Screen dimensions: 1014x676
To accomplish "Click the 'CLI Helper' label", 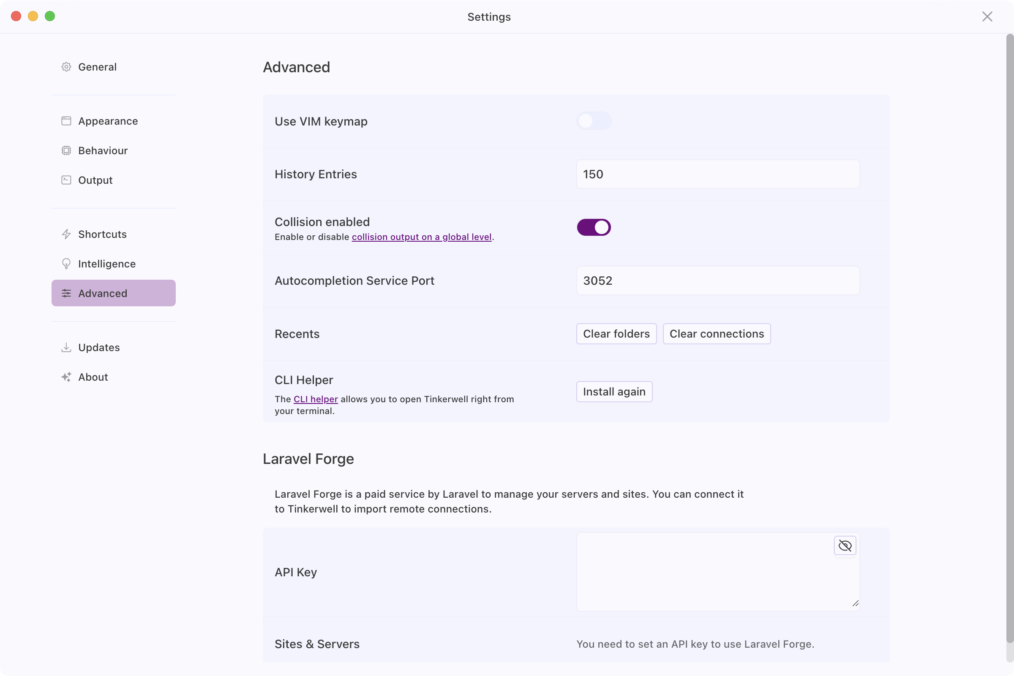I will pyautogui.click(x=304, y=380).
